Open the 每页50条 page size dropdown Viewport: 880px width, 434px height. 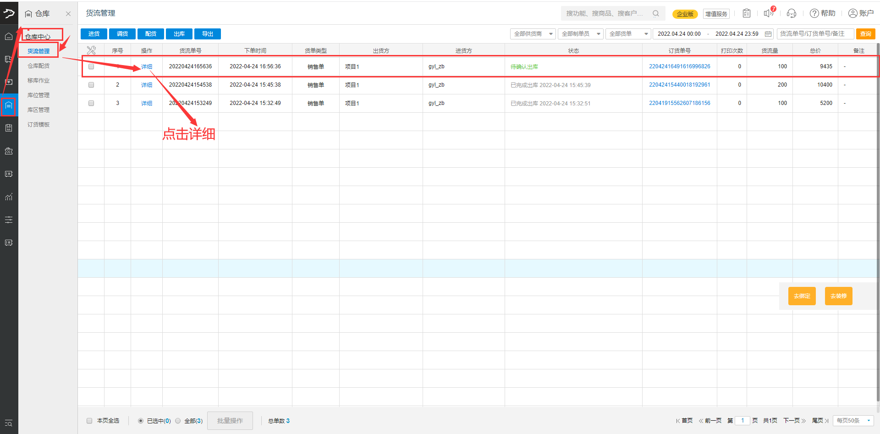tap(853, 421)
